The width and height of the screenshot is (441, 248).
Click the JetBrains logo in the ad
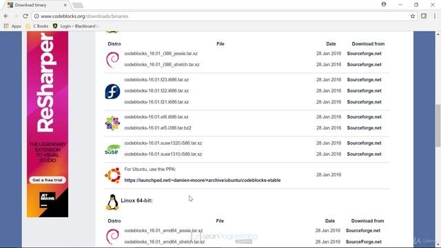coord(48,199)
